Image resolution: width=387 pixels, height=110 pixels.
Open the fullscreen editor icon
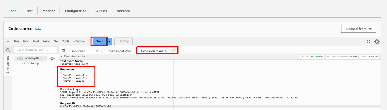(x=368, y=42)
